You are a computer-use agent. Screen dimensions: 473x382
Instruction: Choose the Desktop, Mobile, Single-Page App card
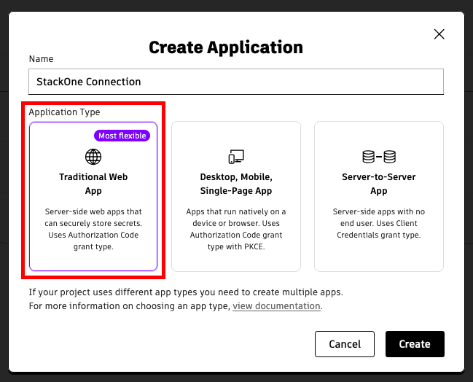(x=236, y=196)
